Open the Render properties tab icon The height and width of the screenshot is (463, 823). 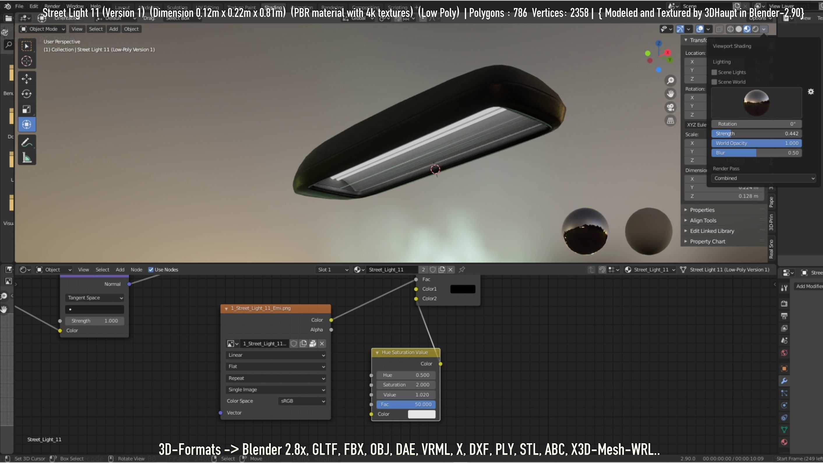[784, 303]
